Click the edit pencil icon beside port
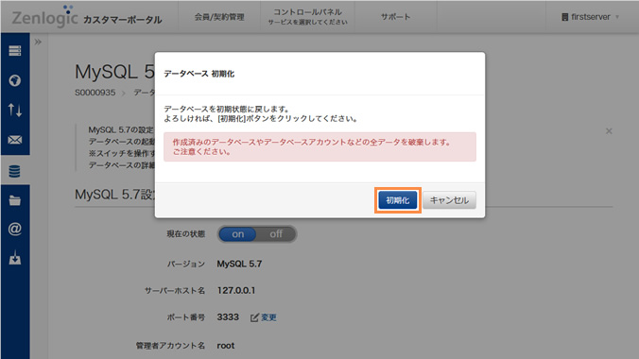The height and width of the screenshot is (359, 639). point(254,317)
